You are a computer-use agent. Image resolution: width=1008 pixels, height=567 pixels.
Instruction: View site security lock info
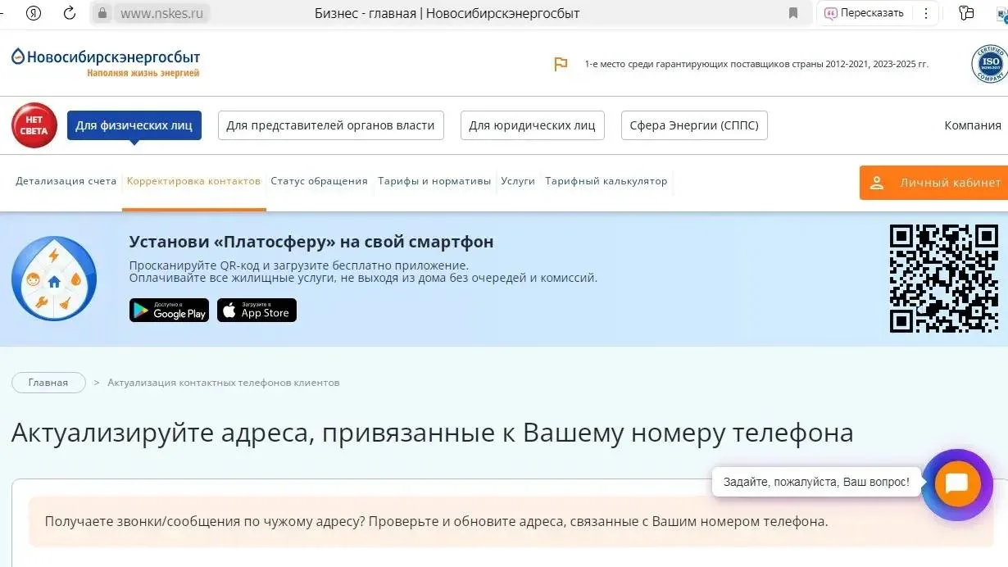click(102, 13)
